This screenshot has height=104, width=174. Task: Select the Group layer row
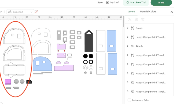pyautogui.click(x=149, y=28)
